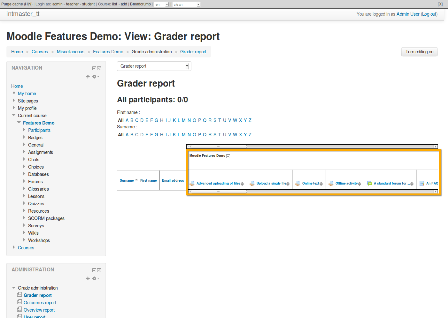Sort the table by Email address
The height and width of the screenshot is (318, 448).
(x=173, y=180)
